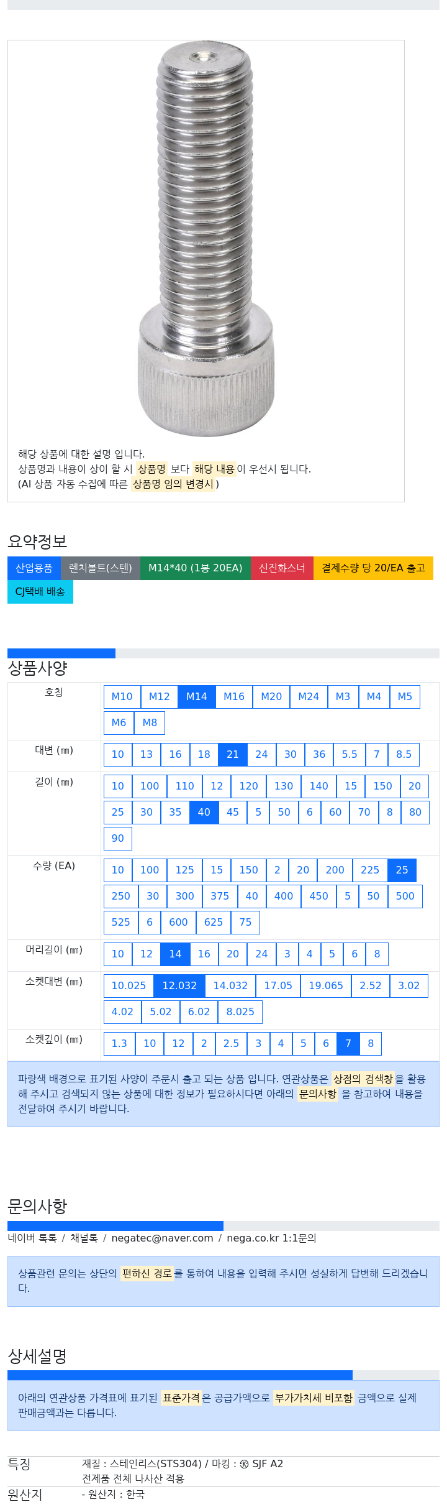Click the 산업용품 blue category tag
Image resolution: width=447 pixels, height=1507 pixels.
tap(34, 568)
